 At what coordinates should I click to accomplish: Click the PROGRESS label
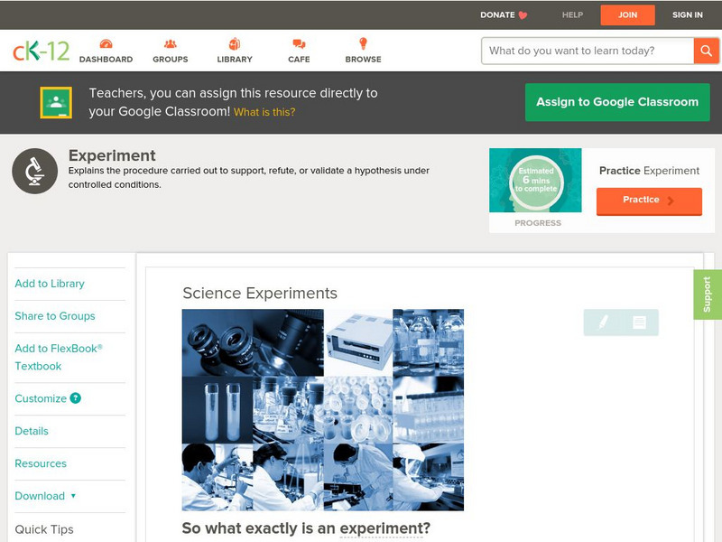pos(538,223)
